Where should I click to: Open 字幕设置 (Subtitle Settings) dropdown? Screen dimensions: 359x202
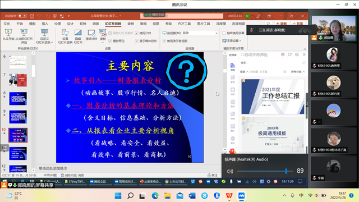232,41
